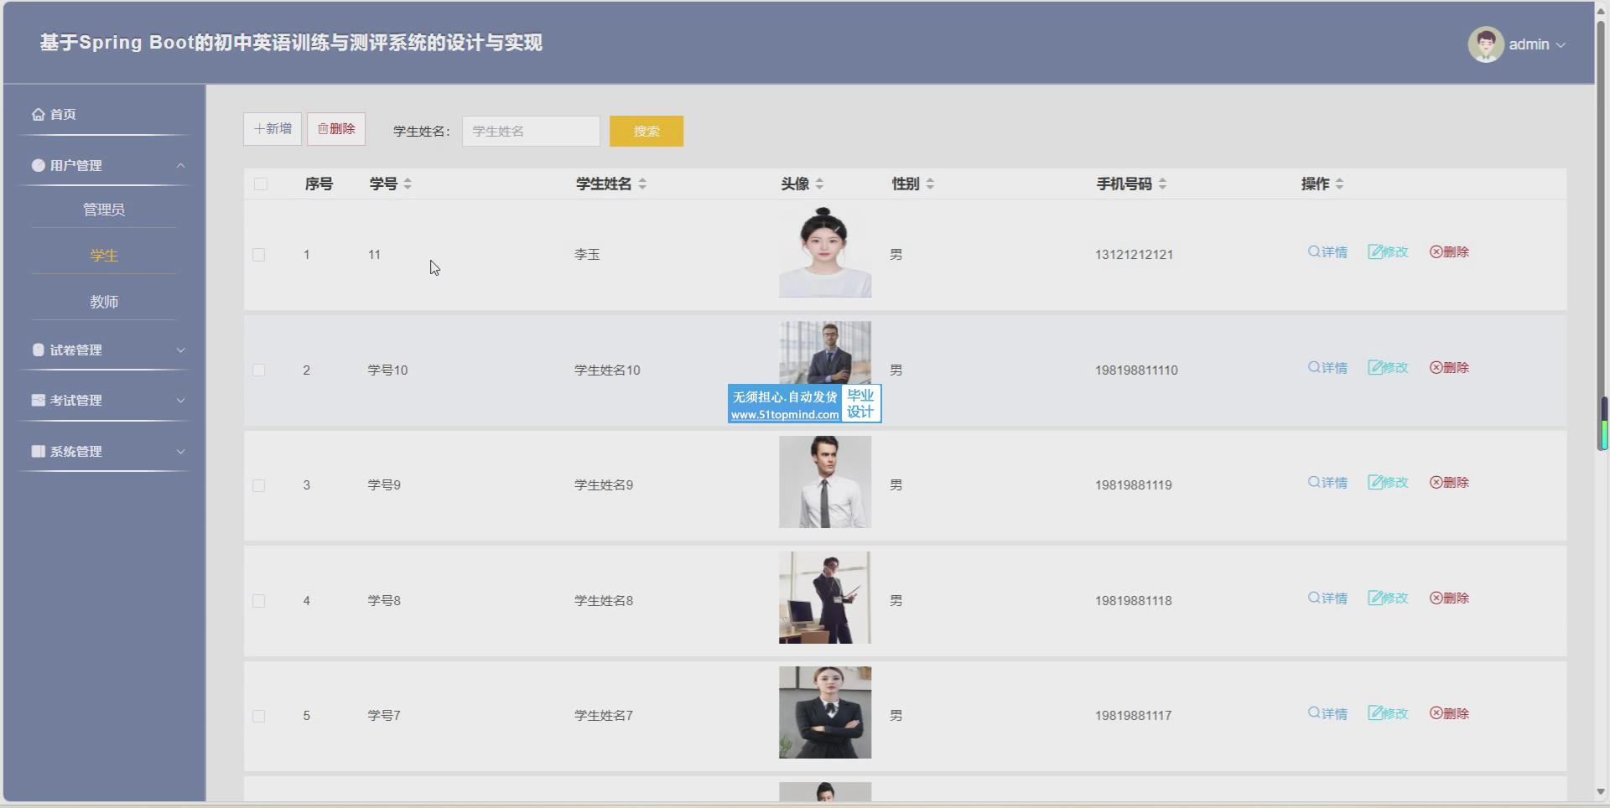1610x808 pixels.
Task: Click the 学生姓名 search input field
Action: [x=531, y=132]
